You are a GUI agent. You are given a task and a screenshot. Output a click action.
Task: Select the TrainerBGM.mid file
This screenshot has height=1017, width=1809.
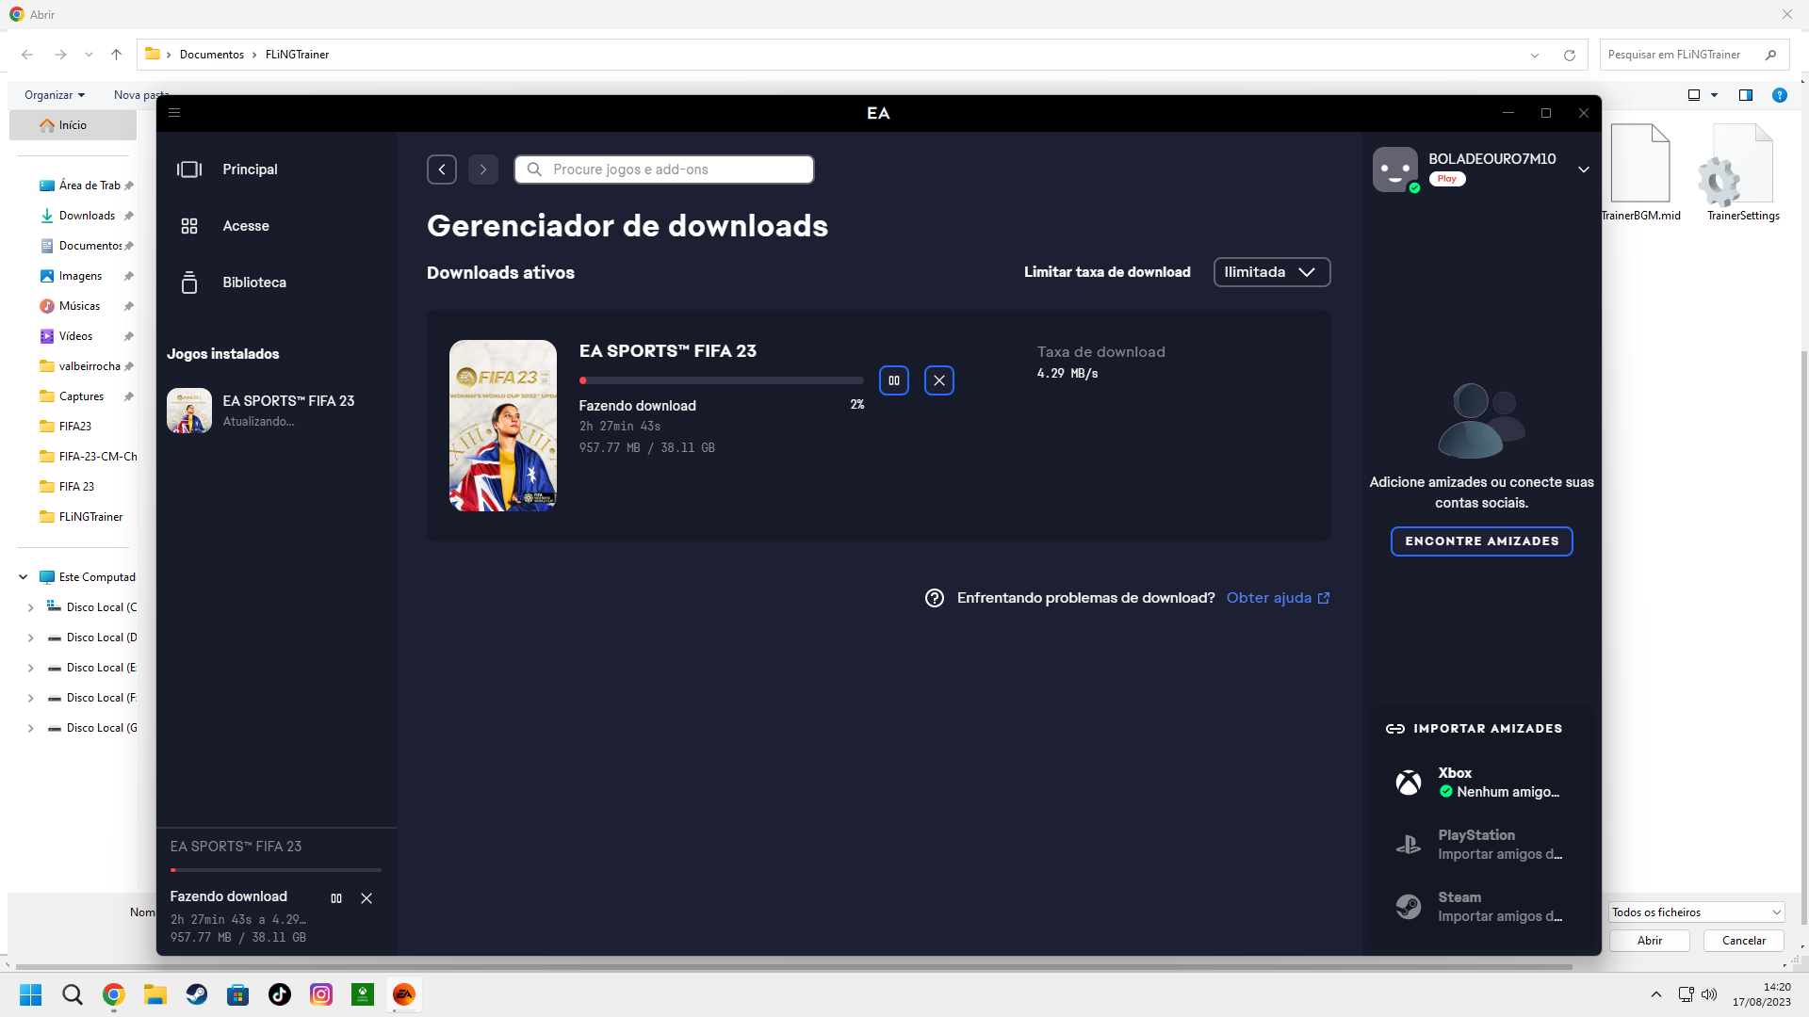pos(1640,173)
